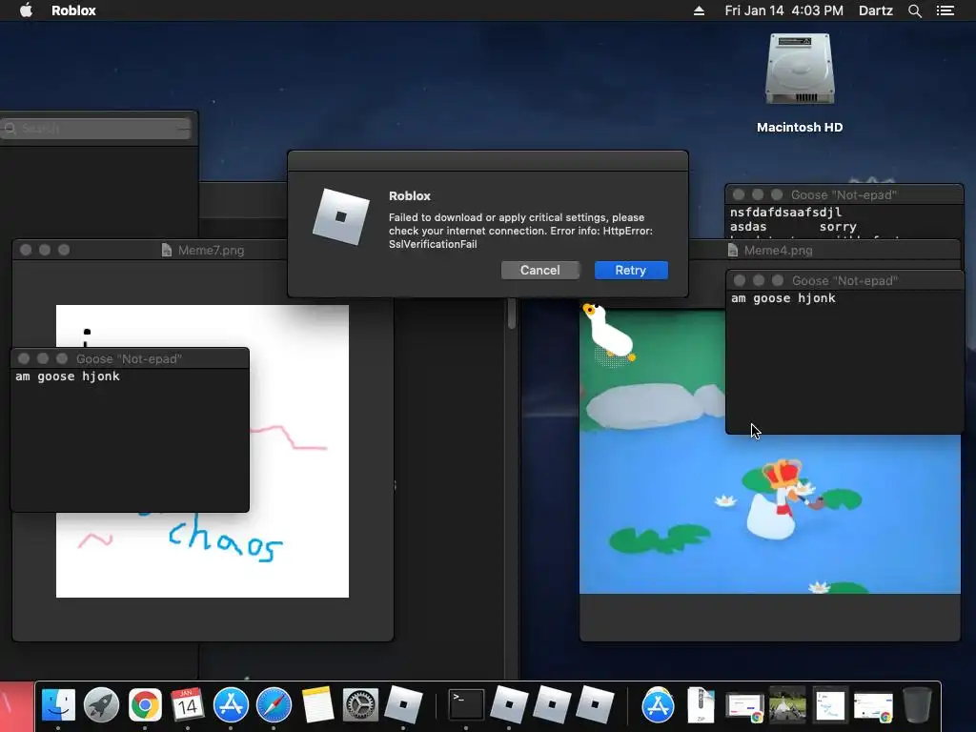976x732 pixels.
Task: Click "am goose hjonk" in Not-epad over Meme7
Action: [x=68, y=376]
